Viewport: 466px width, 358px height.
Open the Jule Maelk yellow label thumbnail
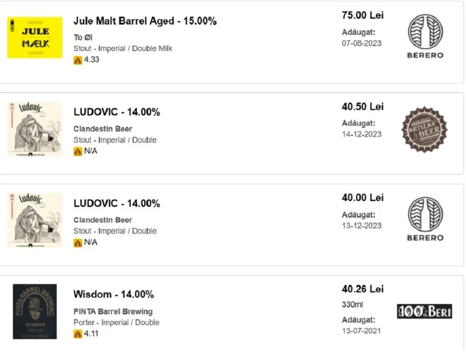click(x=35, y=37)
